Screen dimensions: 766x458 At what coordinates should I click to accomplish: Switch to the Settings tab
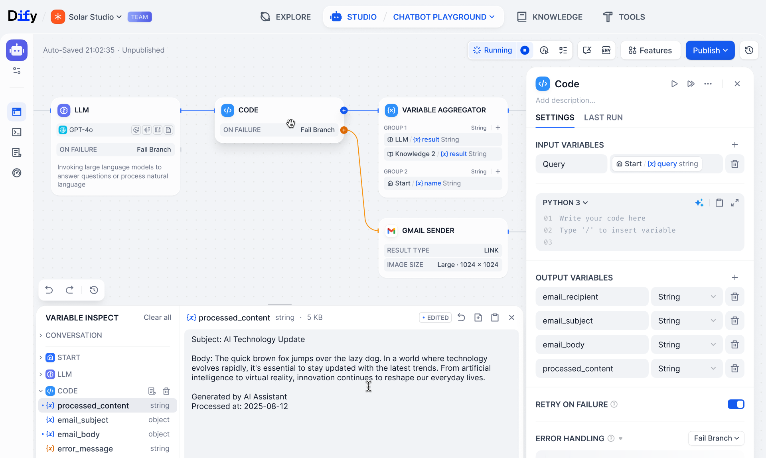555,118
